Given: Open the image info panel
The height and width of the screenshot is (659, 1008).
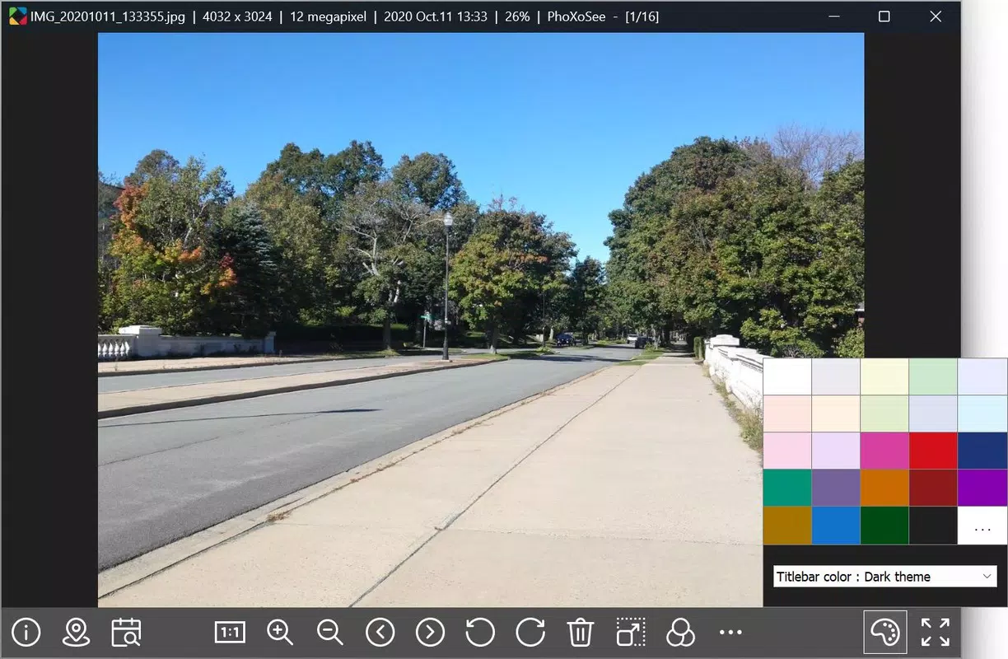Looking at the screenshot, I should [x=26, y=633].
